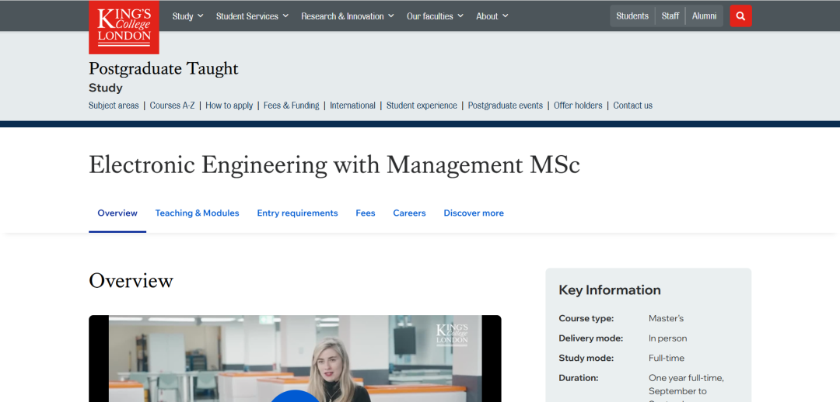The width and height of the screenshot is (840, 402).
Task: Go to the Alumni portal
Action: pos(704,16)
